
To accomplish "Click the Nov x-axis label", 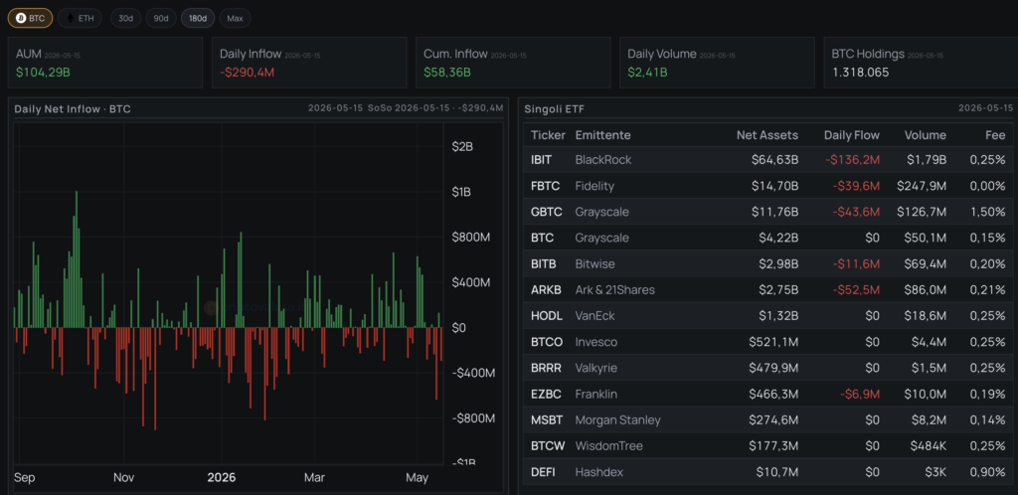I will [123, 477].
